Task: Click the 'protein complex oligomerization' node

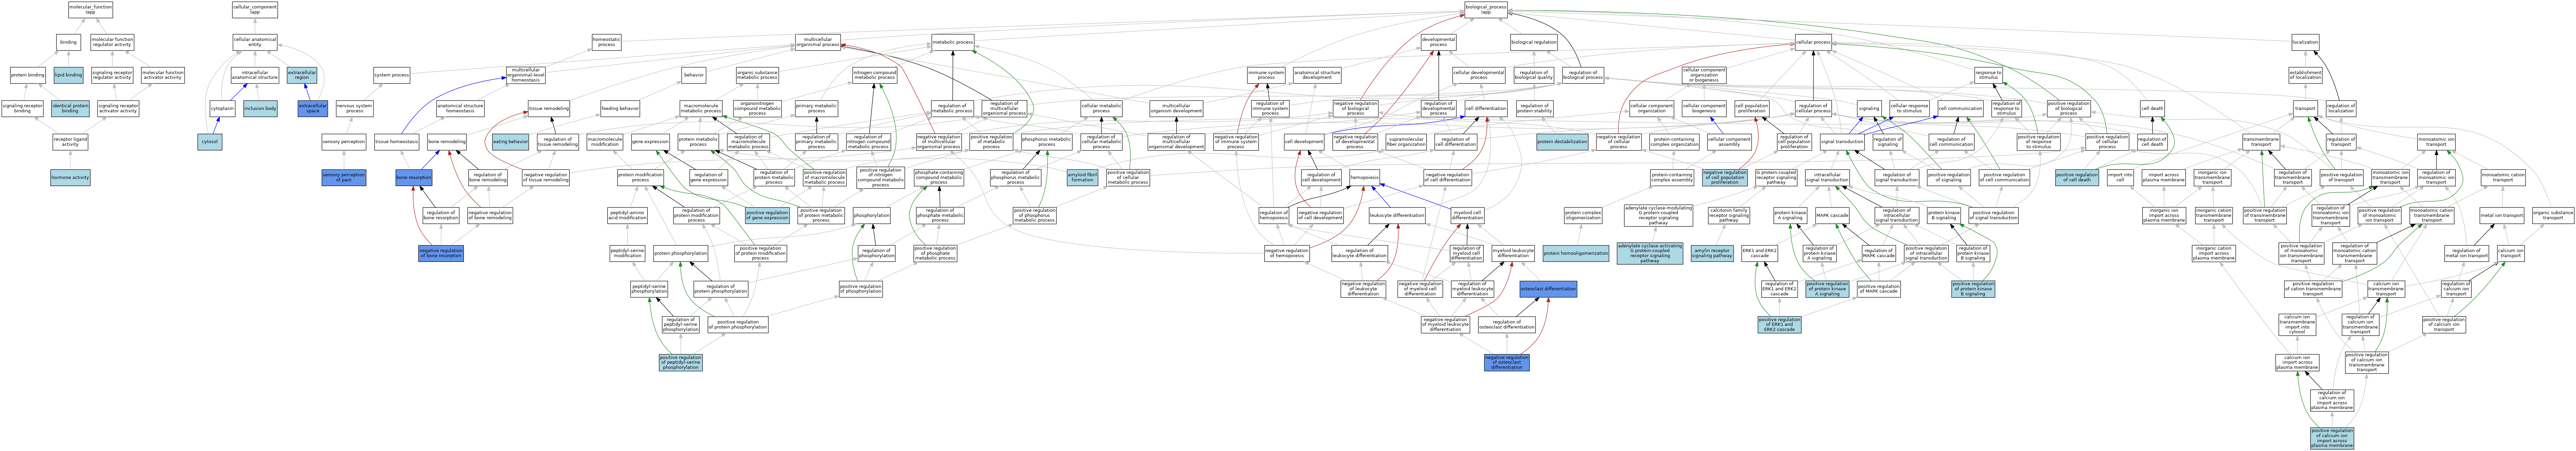Action: point(1583,215)
